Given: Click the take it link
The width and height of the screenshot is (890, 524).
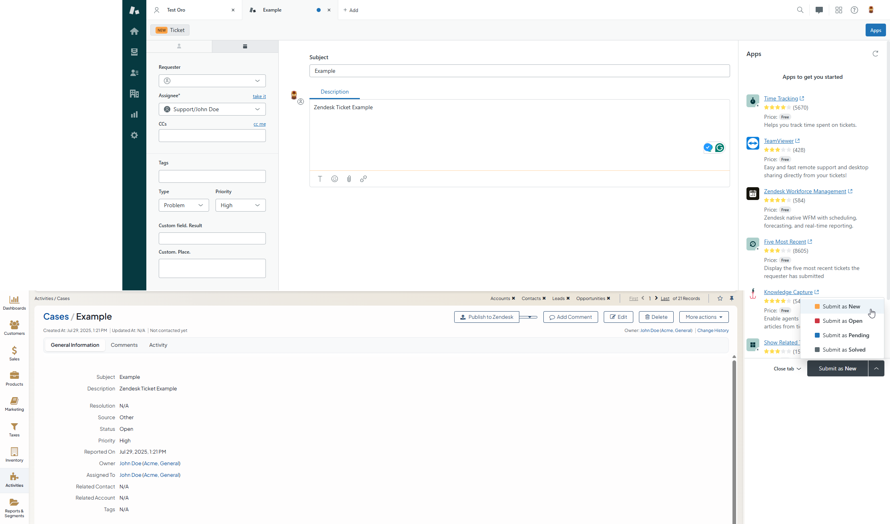Looking at the screenshot, I should (x=259, y=96).
